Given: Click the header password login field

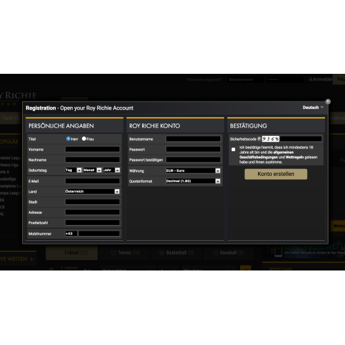Looking at the screenshot, I should tap(285, 79).
